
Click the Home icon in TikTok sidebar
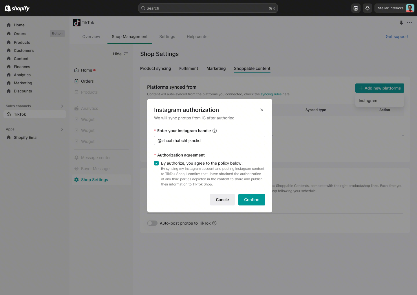[76, 70]
